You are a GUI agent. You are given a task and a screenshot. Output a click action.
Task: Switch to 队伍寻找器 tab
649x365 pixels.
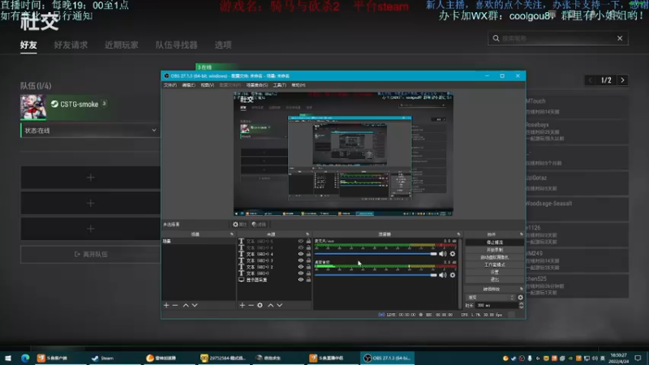[x=176, y=45]
